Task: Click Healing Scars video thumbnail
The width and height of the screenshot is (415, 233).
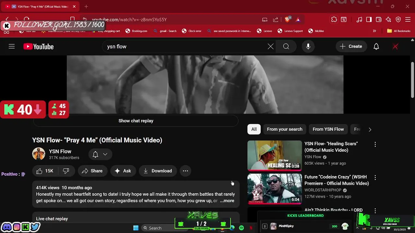Action: [275, 155]
